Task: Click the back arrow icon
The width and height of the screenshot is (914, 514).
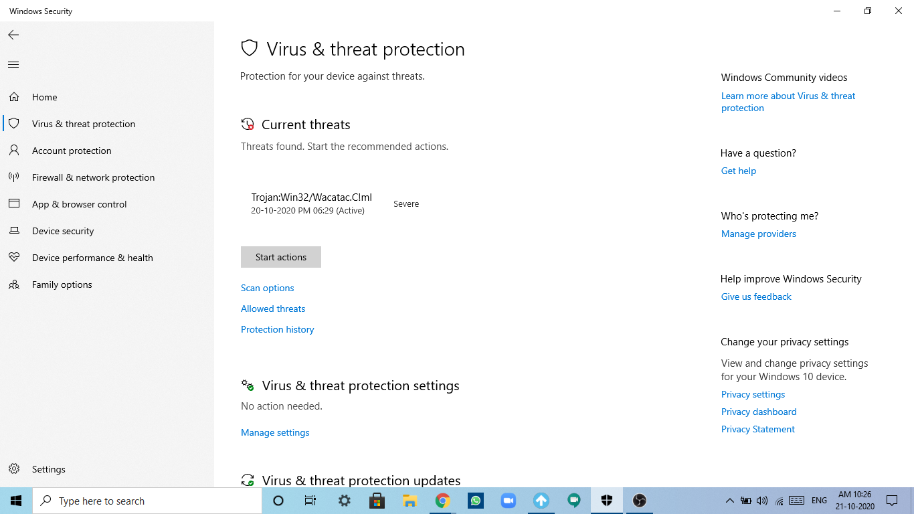Action: tap(13, 35)
